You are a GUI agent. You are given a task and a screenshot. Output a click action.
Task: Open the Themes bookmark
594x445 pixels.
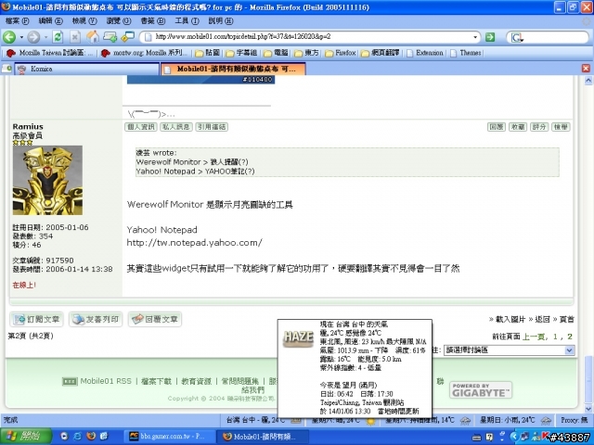(466, 53)
